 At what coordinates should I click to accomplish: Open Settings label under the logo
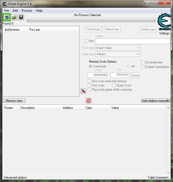pos(164,33)
